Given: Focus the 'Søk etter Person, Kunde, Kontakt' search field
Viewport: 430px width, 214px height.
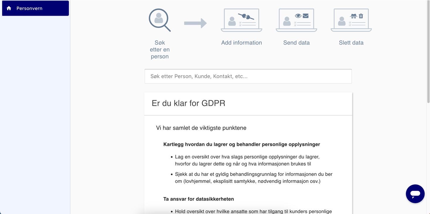Looking at the screenshot, I should click(248, 76).
